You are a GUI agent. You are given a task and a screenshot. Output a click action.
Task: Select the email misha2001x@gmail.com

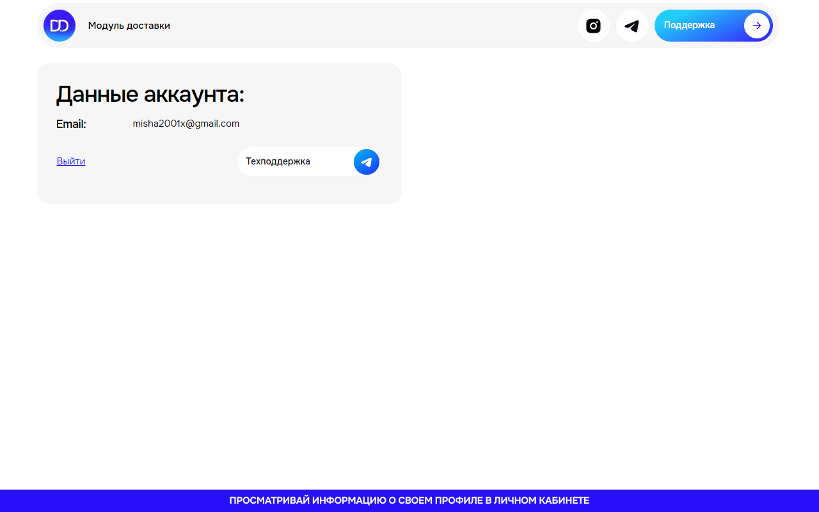[186, 124]
